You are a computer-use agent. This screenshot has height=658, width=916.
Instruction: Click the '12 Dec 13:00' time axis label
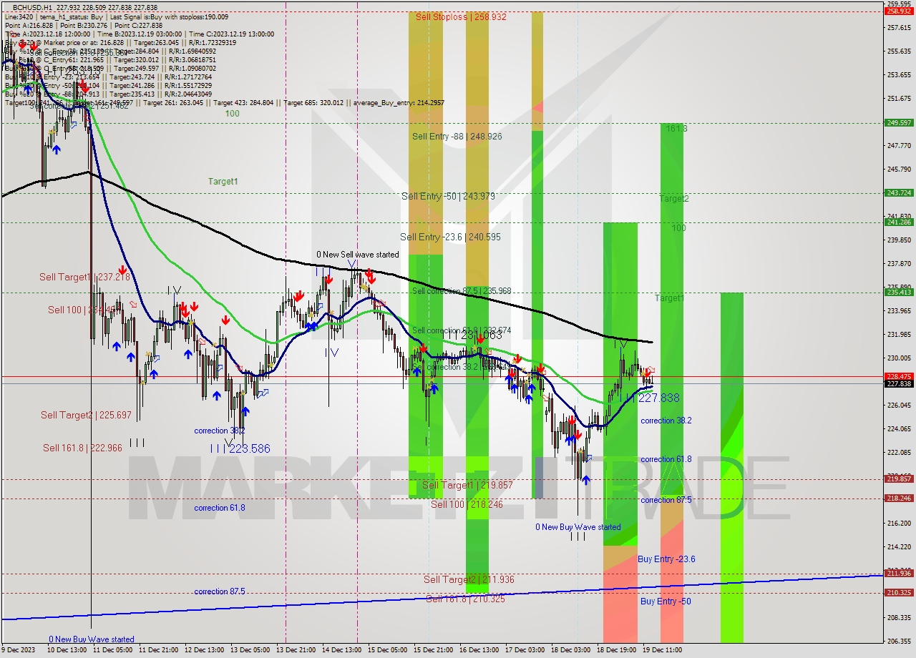point(204,650)
